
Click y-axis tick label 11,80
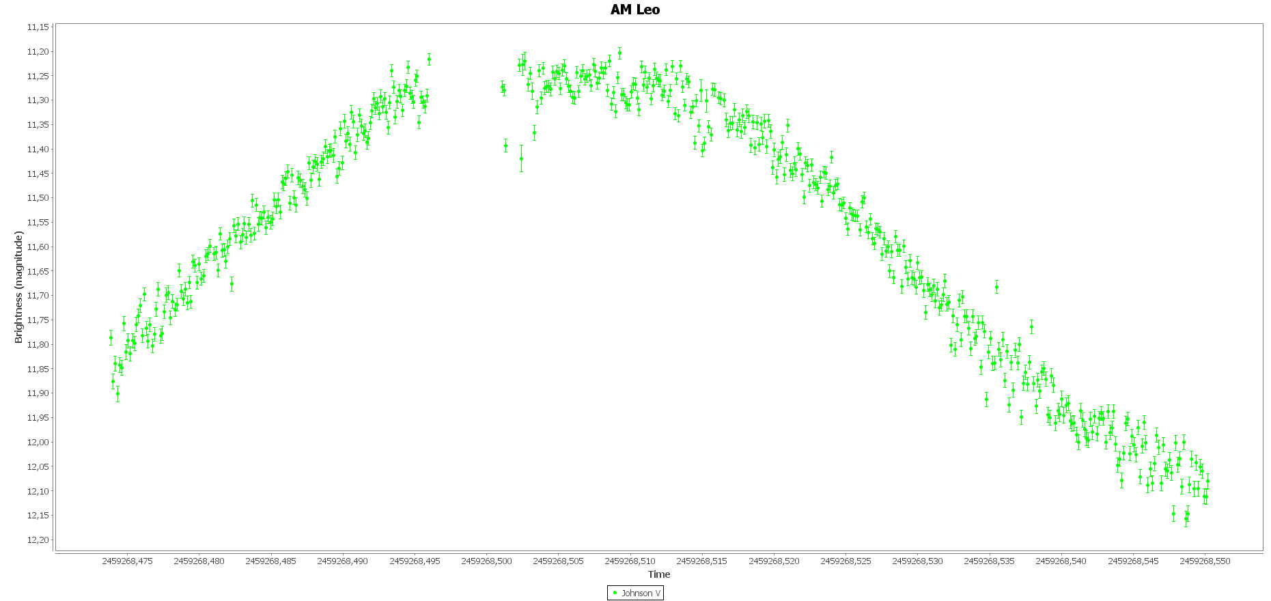[x=38, y=345]
